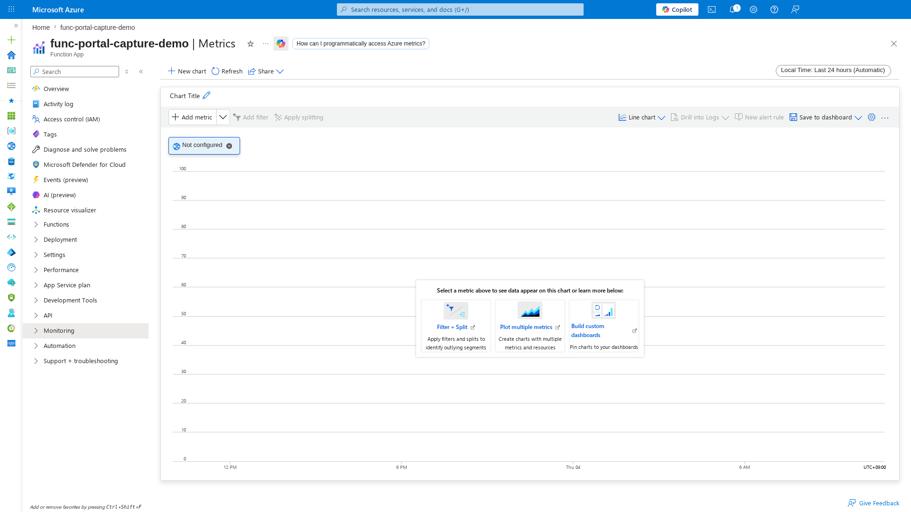Open Cloud Shell from top bar
Screen dimensions: 911x512
712,9
